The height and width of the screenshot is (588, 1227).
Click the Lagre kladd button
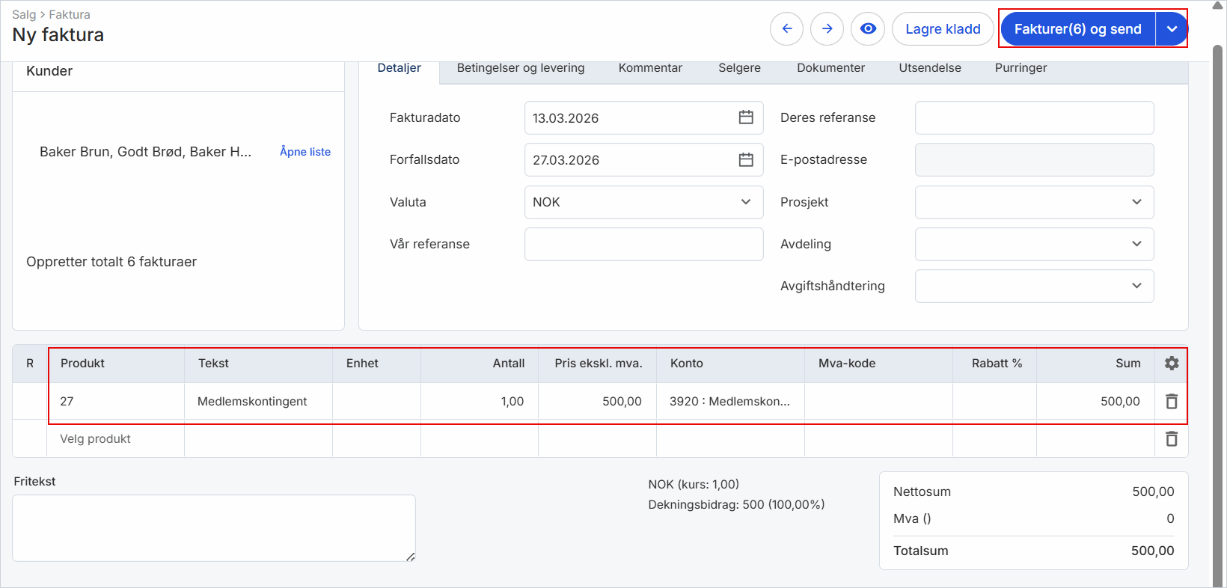tap(943, 29)
